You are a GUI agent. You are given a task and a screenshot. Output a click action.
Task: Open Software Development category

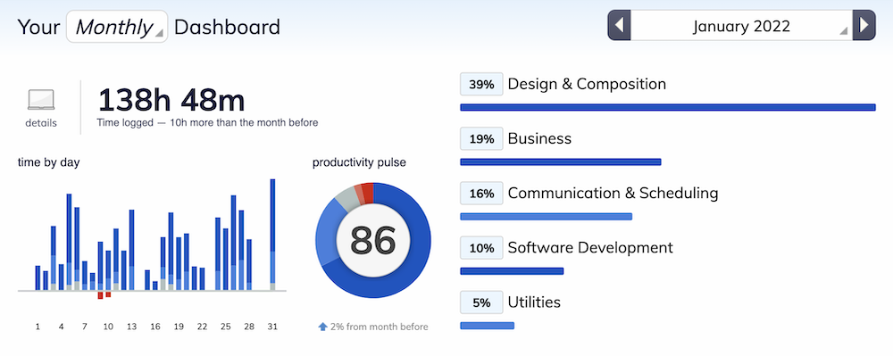pos(590,248)
